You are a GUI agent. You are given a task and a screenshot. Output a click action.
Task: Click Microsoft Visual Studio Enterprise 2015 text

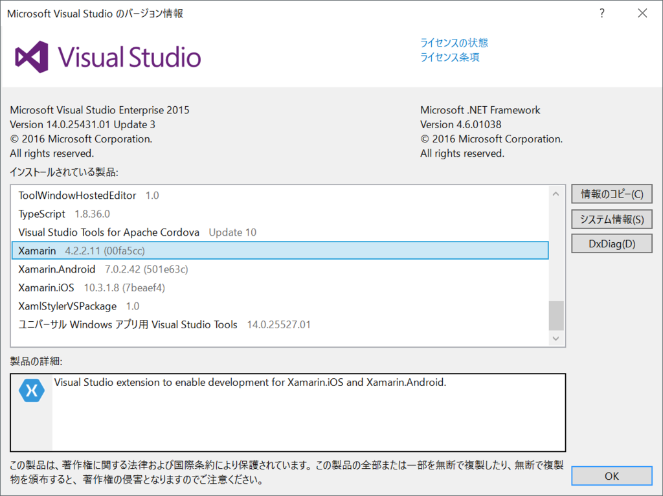pos(99,110)
